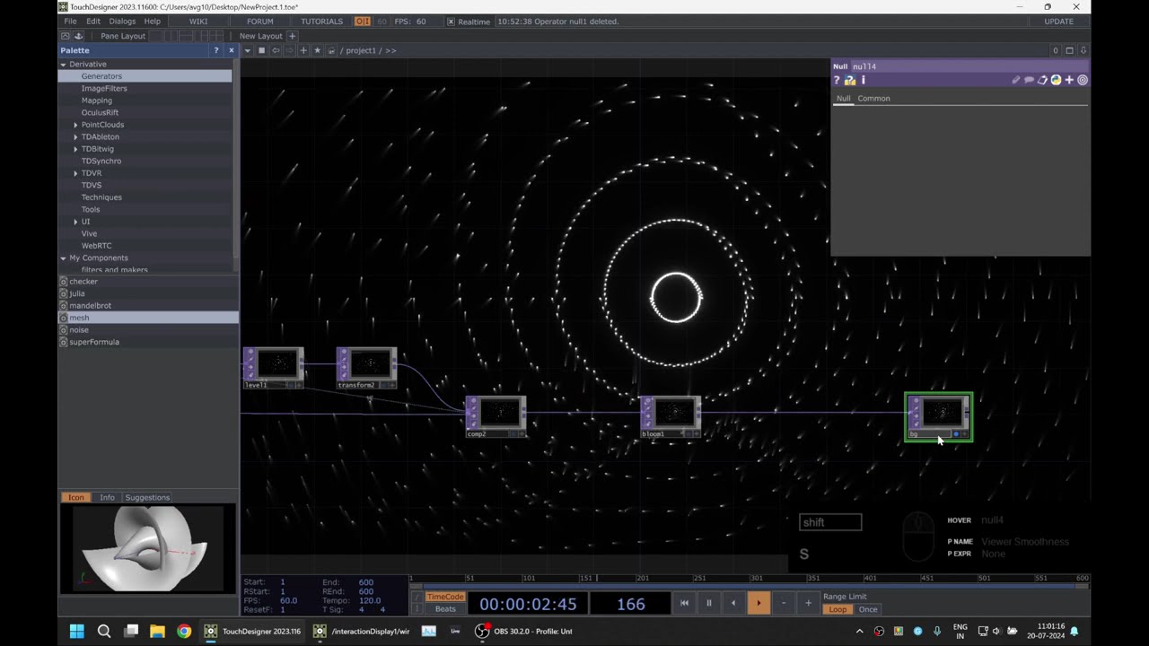Toggle the power playback icon in top bar

[363, 21]
